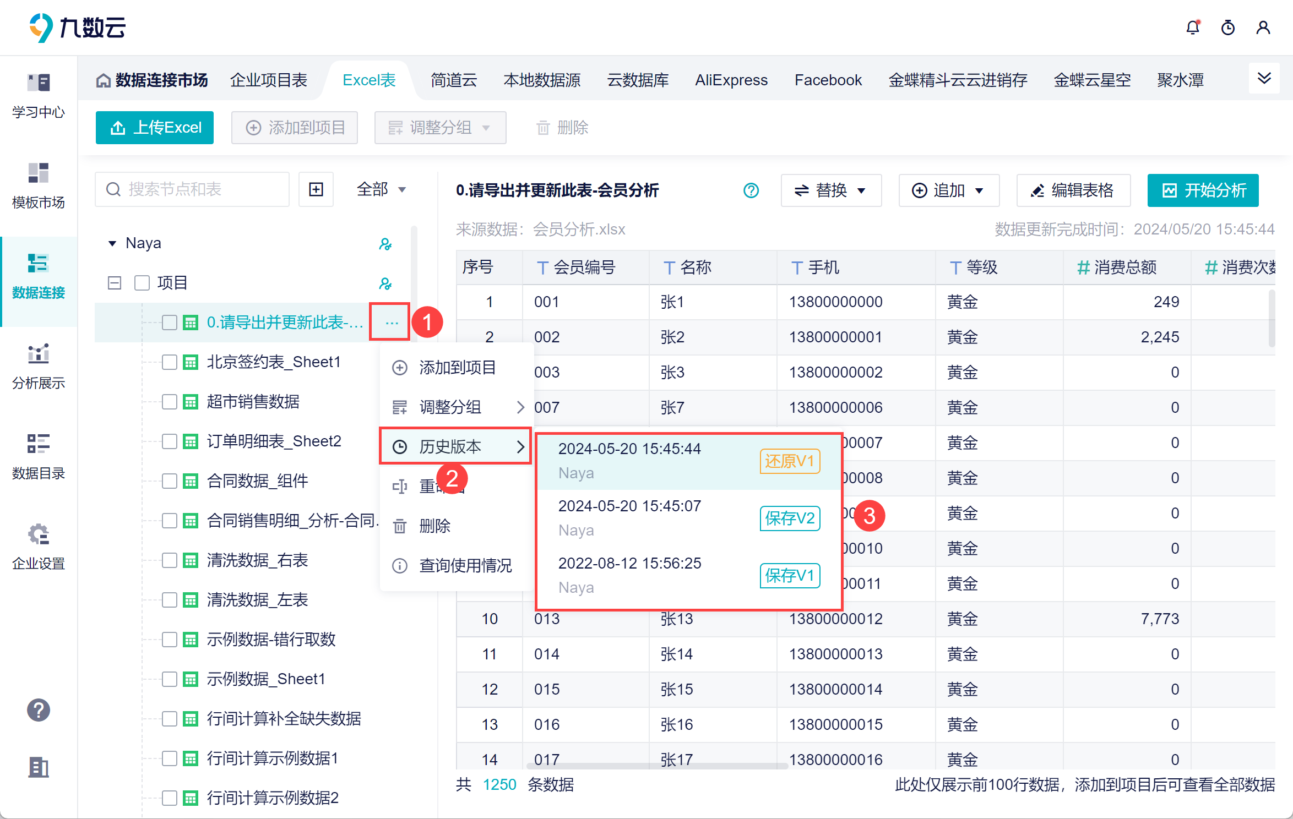This screenshot has width=1293, height=819.
Task: Open the user profile icon
Action: [1263, 28]
